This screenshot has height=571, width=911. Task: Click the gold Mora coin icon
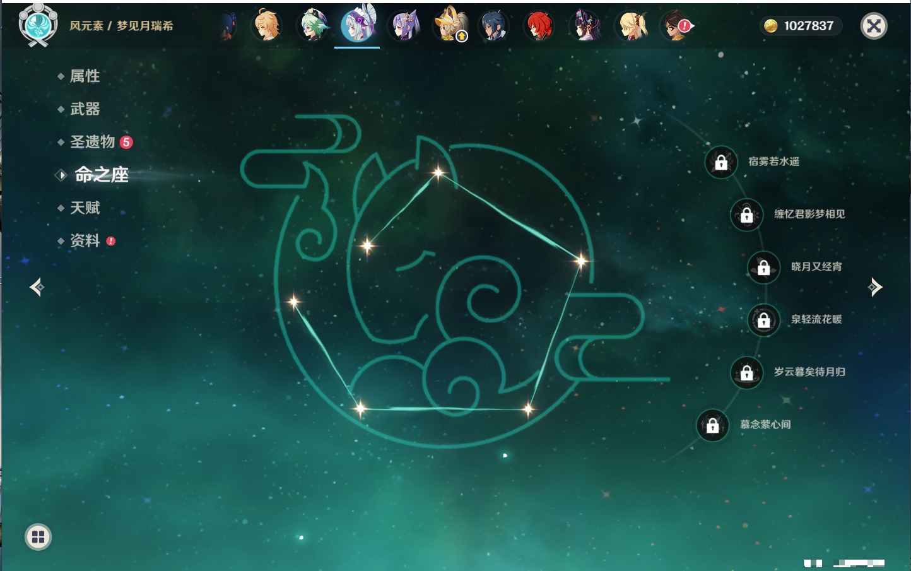coord(770,26)
